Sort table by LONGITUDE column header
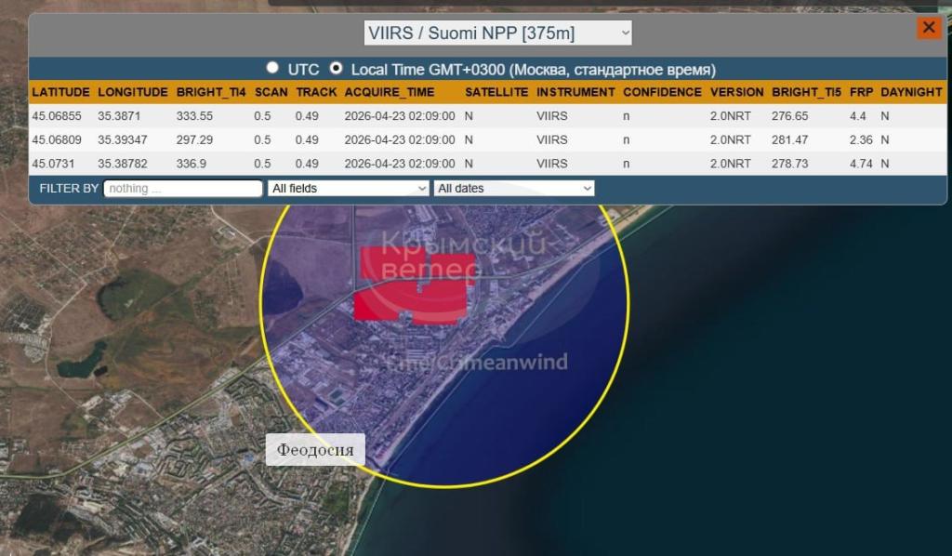Image resolution: width=952 pixels, height=556 pixels. click(x=132, y=92)
